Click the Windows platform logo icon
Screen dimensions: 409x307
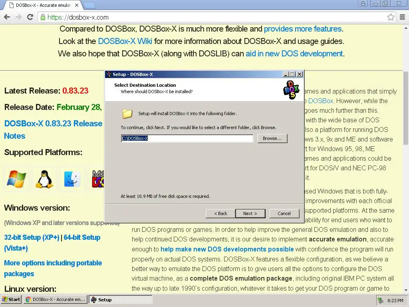coord(16,179)
